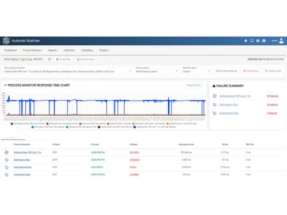Expand the Custom time interval dropdown
The height and width of the screenshot is (215, 287).
click(196, 72)
